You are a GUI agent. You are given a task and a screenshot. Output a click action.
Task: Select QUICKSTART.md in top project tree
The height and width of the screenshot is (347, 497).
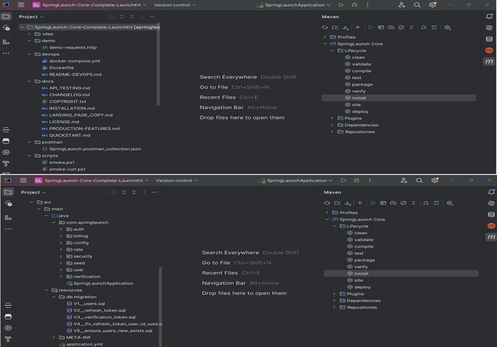point(70,135)
